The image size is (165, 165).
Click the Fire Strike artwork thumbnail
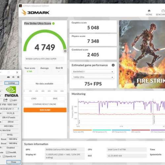click(142, 54)
